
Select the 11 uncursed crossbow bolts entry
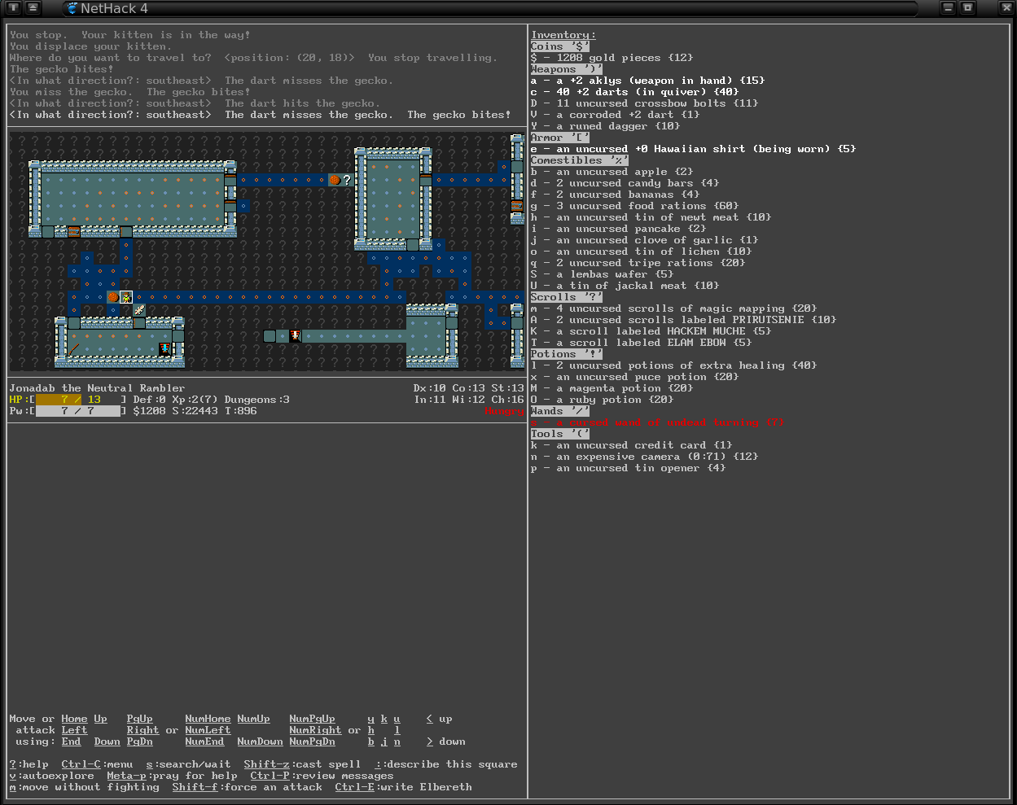click(644, 103)
